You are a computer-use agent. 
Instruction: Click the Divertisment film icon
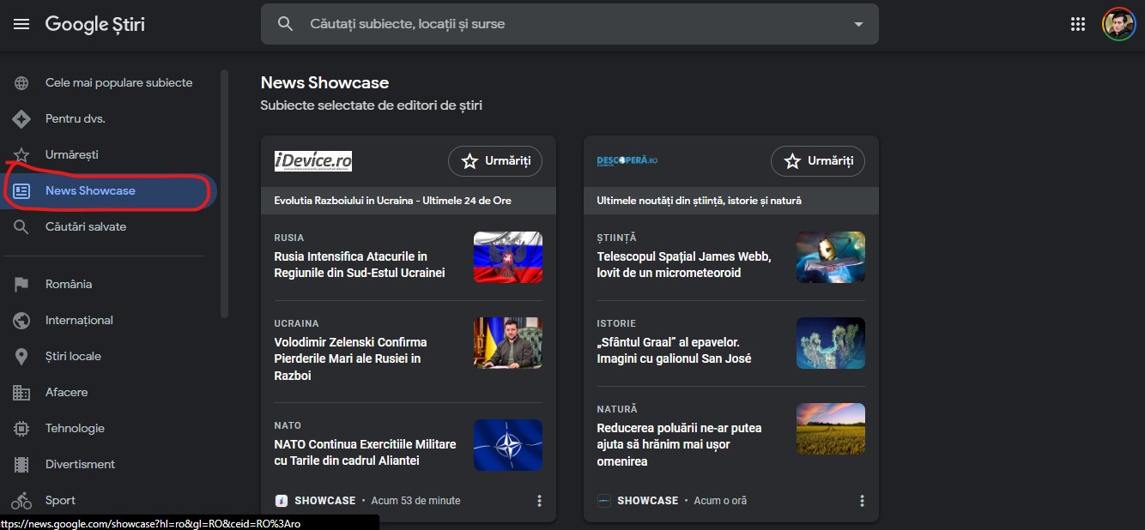tap(21, 465)
